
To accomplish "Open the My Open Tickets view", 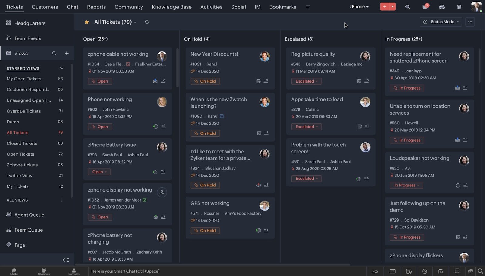I will tap(24, 79).
